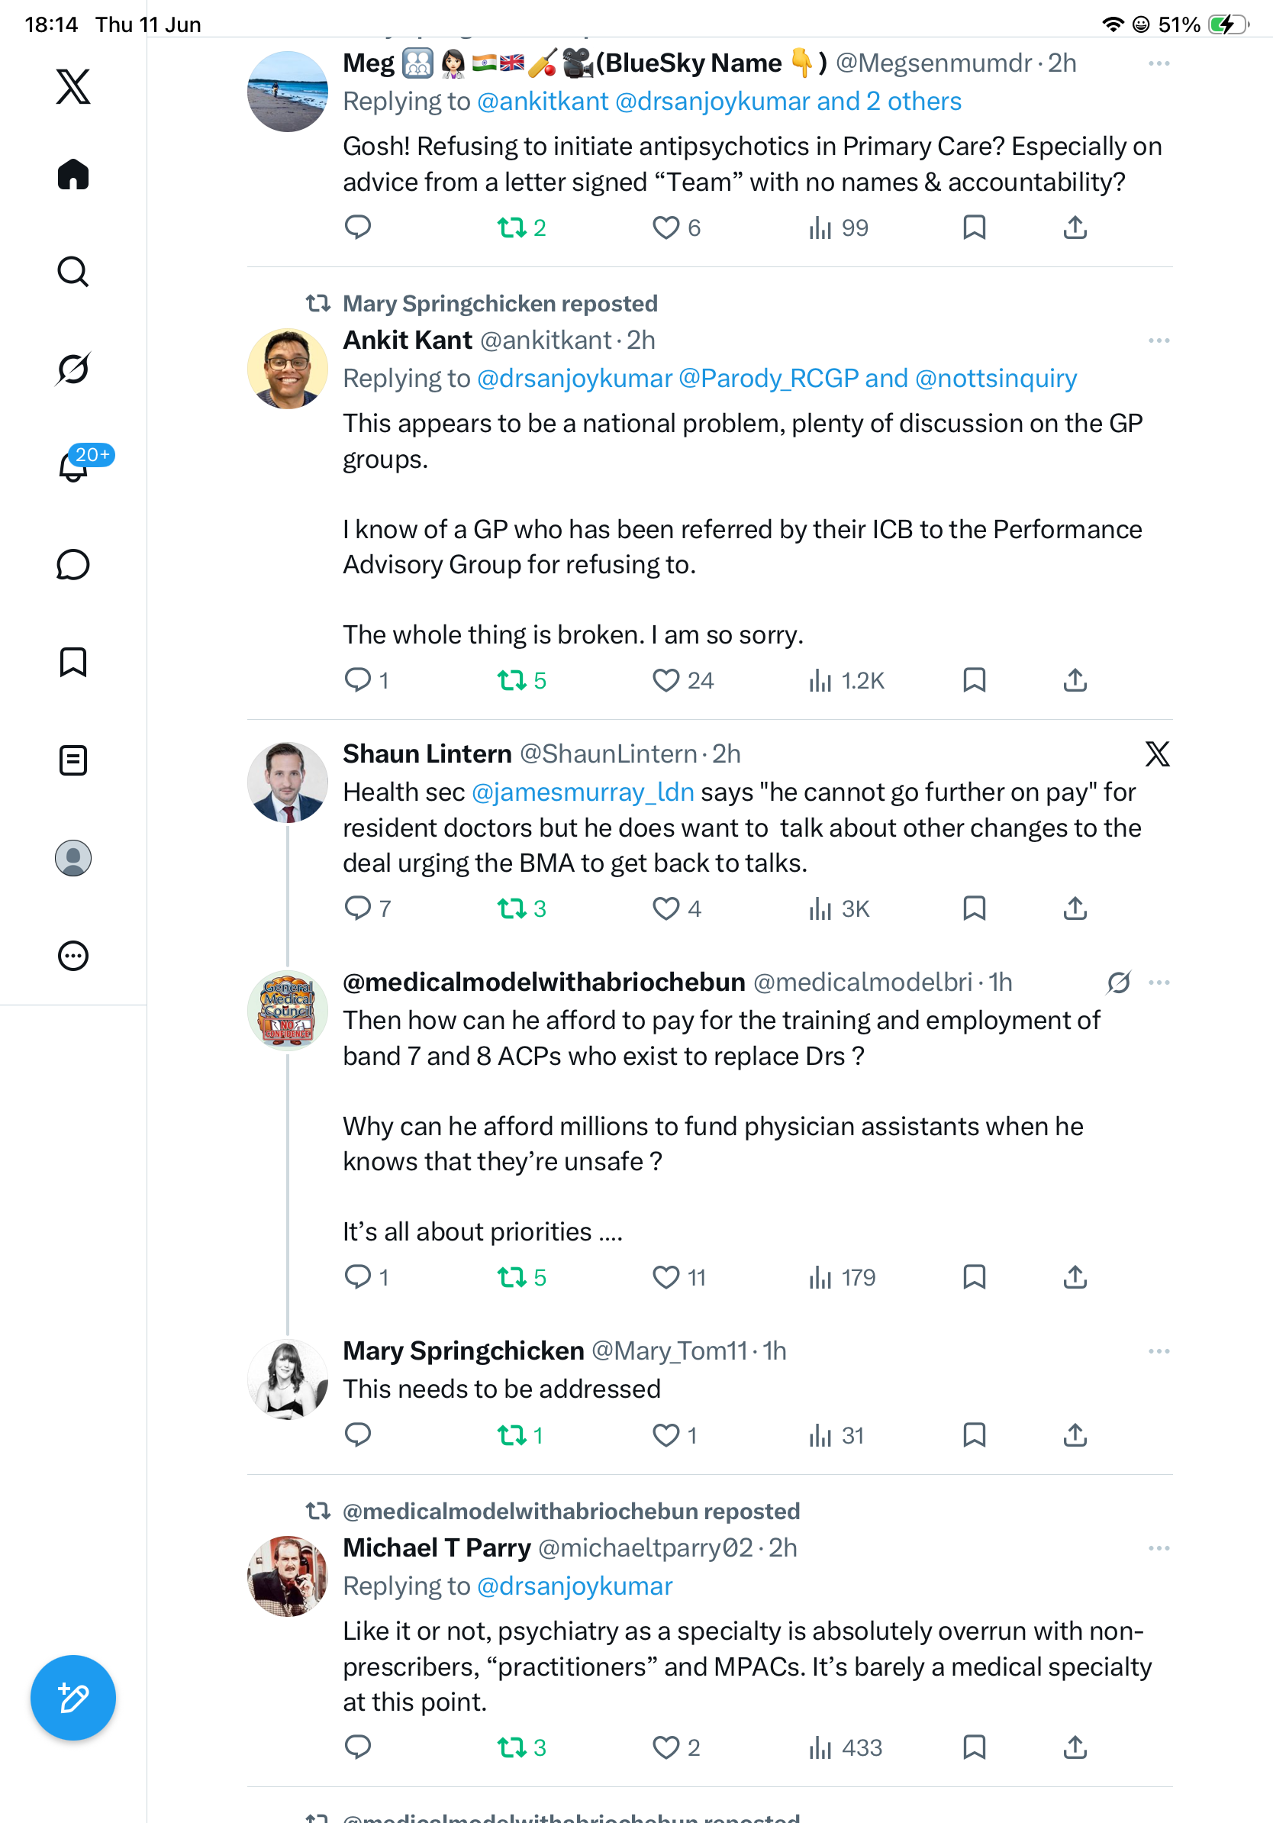
Task: Open the Search magnifier in sidebar
Action: click(x=73, y=272)
